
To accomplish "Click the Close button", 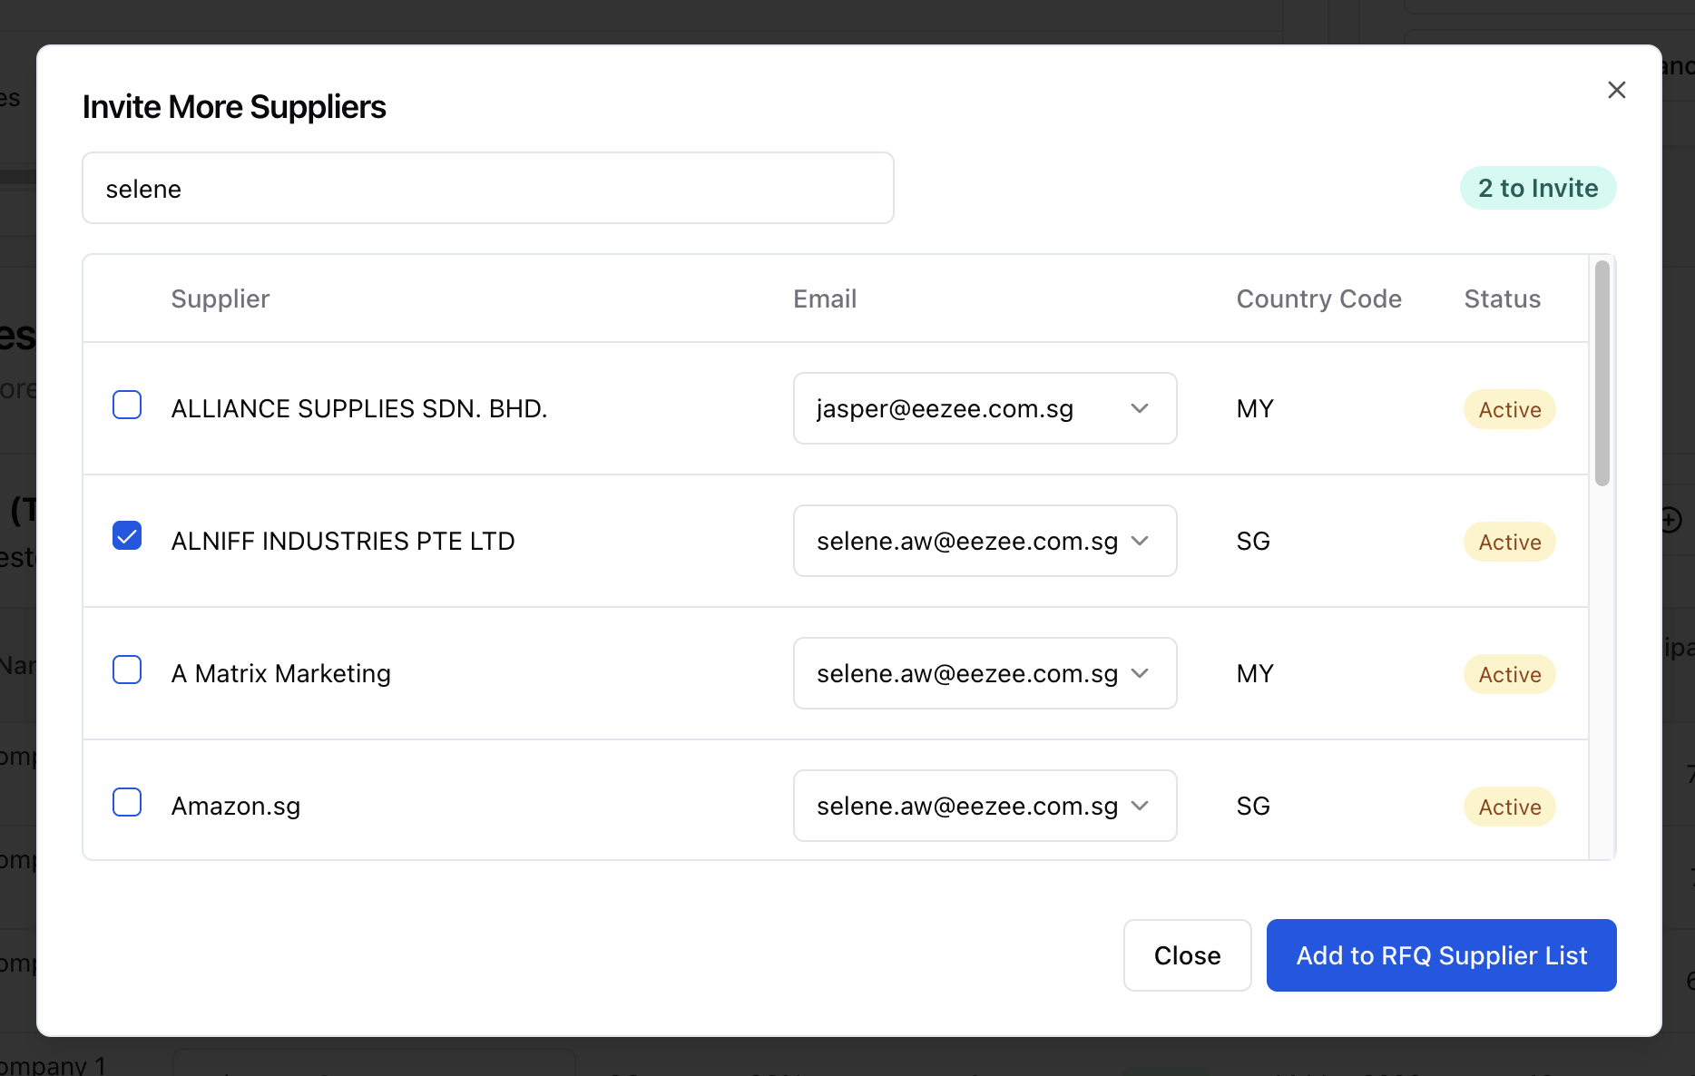I will 1187,955.
